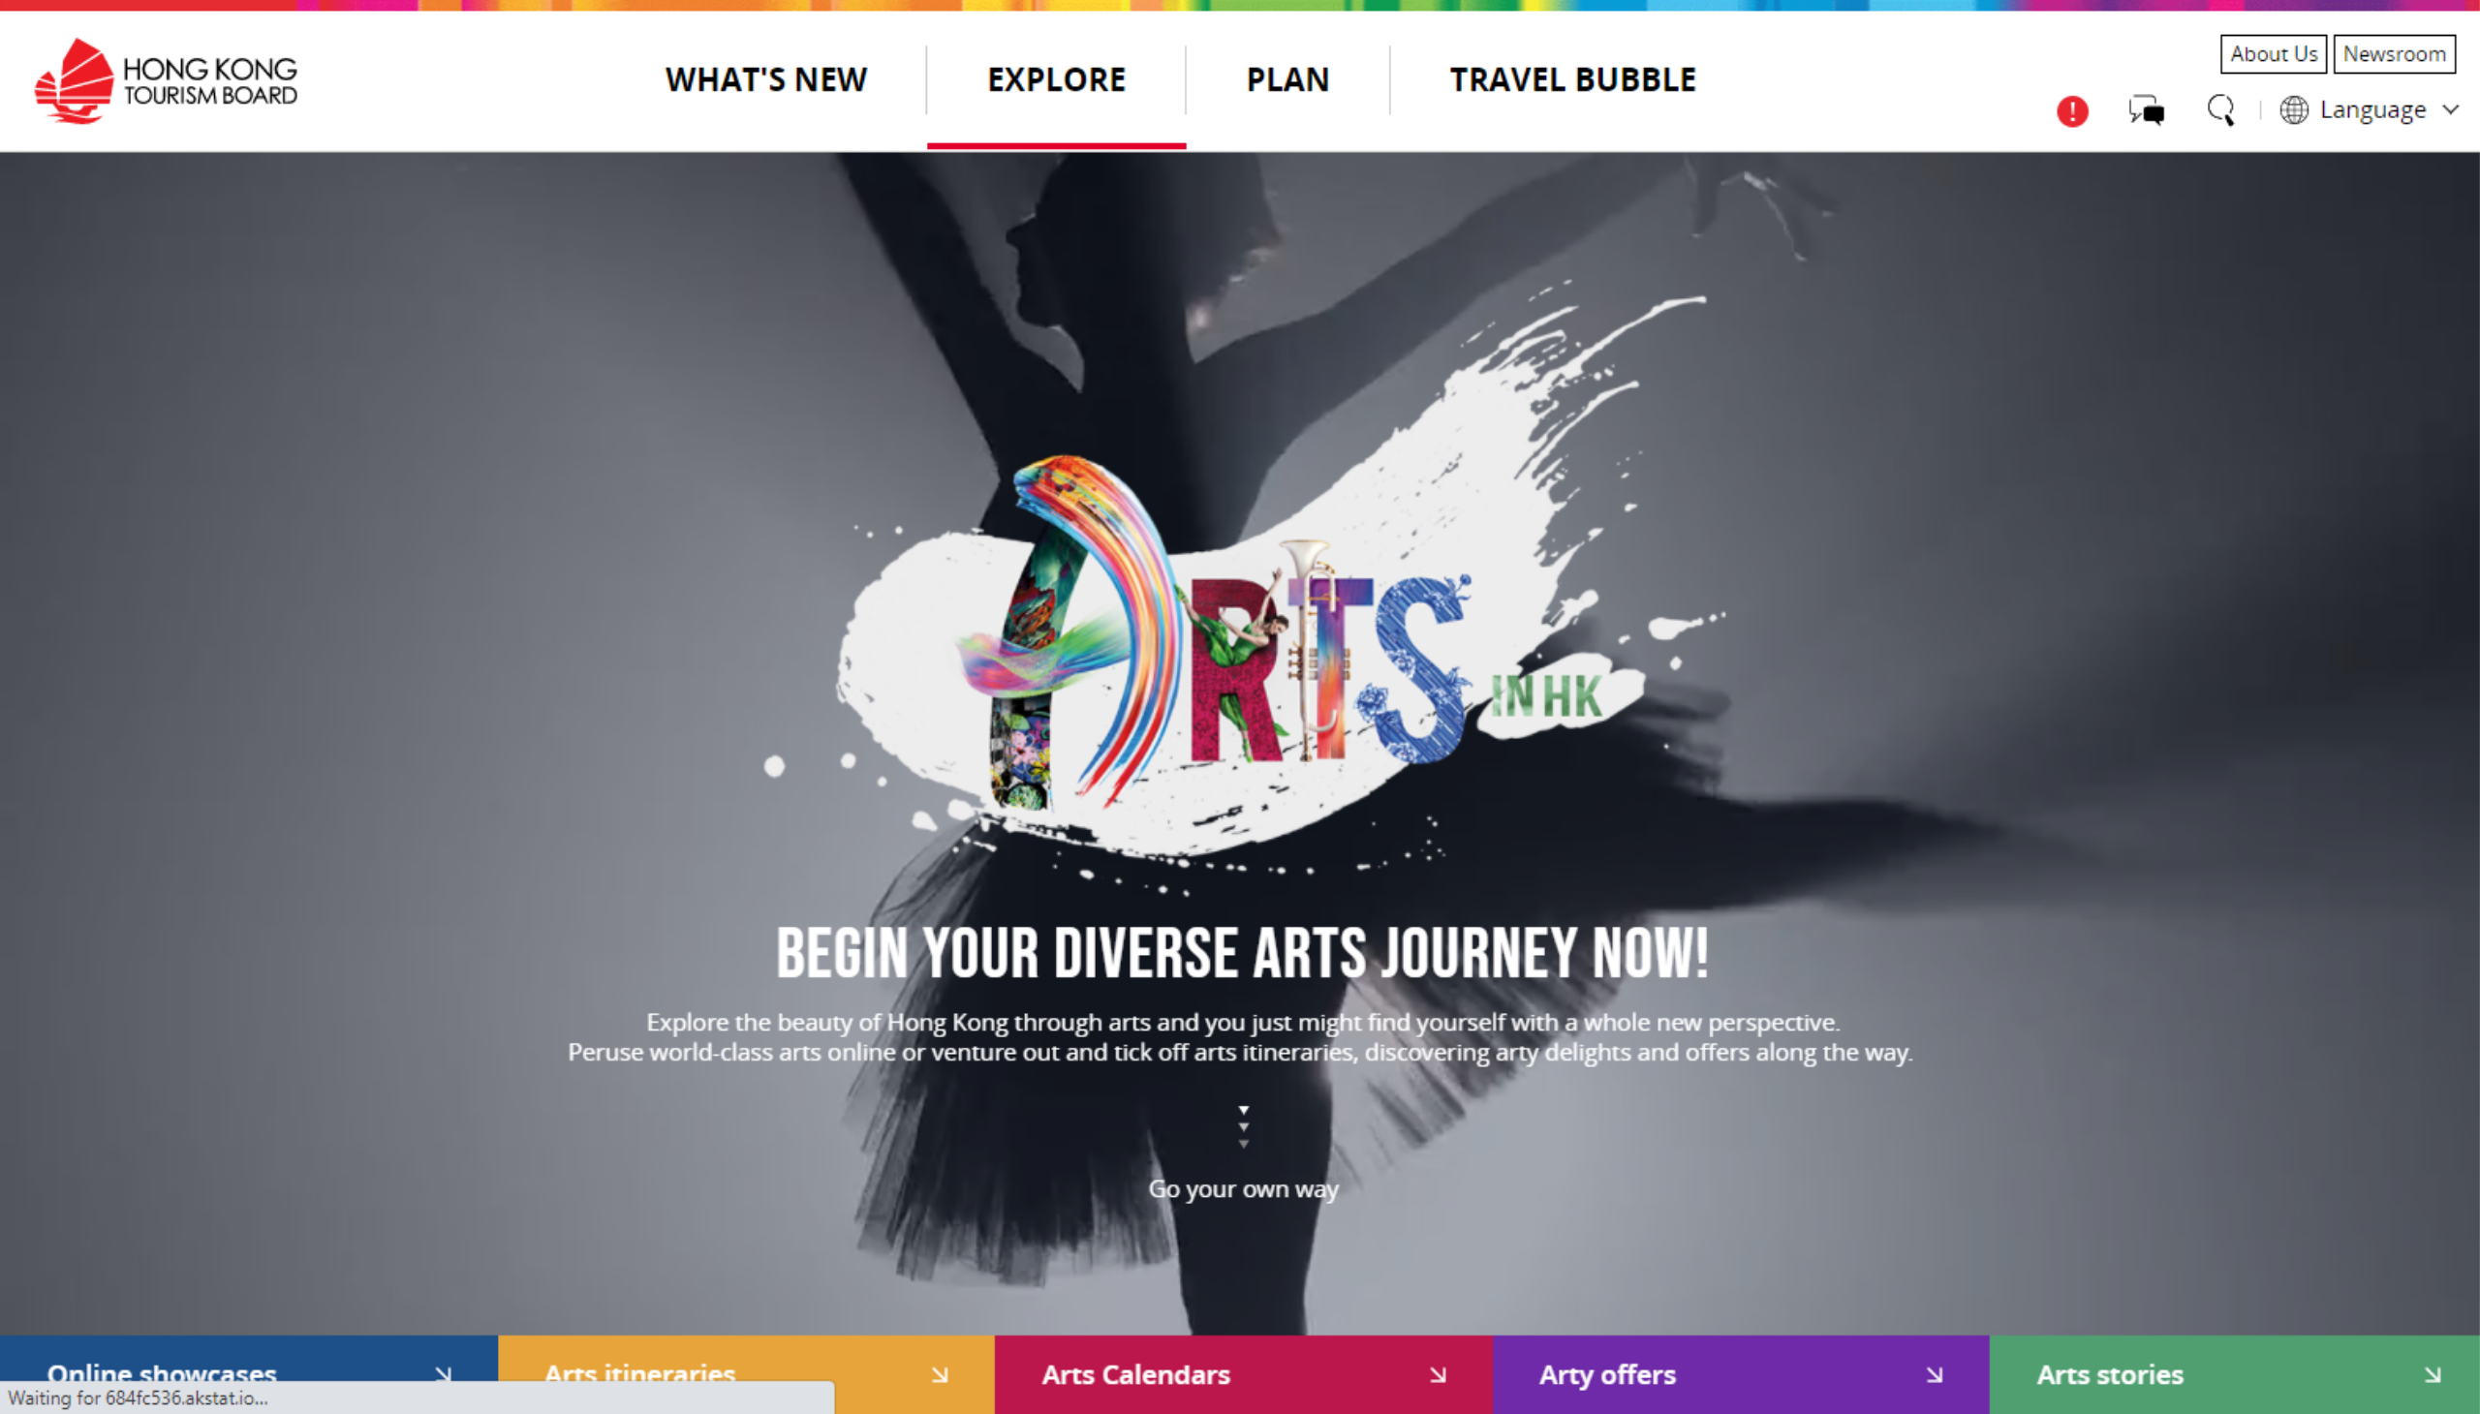Open the PLAN menu
The height and width of the screenshot is (1414, 2480).
pyautogui.click(x=1287, y=79)
